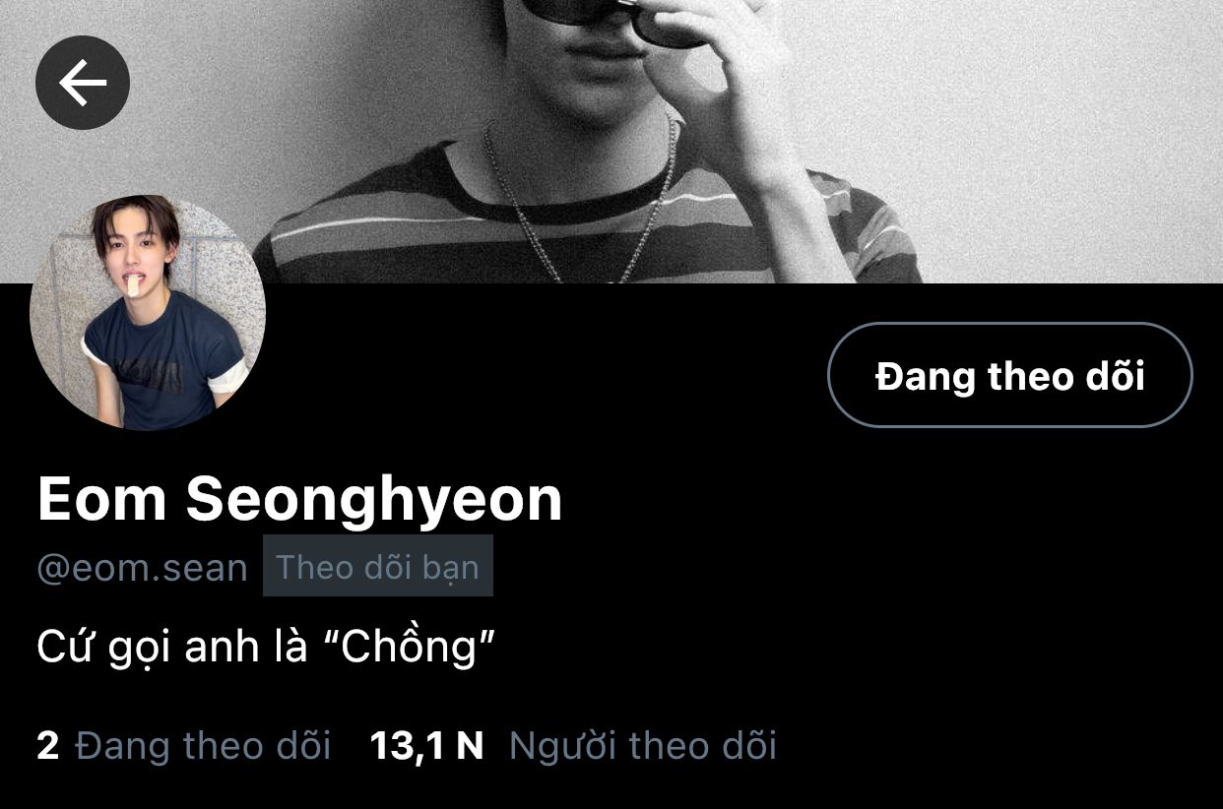Select the bio text Cứ gọi anh là
Viewport: 1223px width, 809px height.
tap(172, 648)
